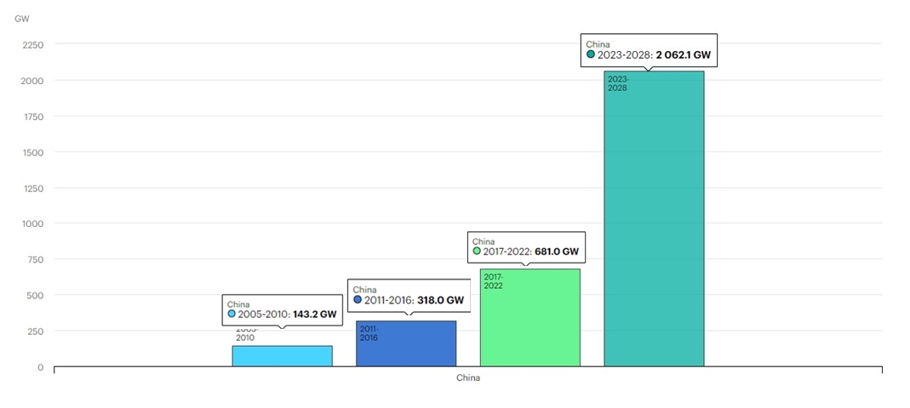This screenshot has width=910, height=408.
Task: Click the 2017-2022 label inside the green bar
Action: (494, 281)
